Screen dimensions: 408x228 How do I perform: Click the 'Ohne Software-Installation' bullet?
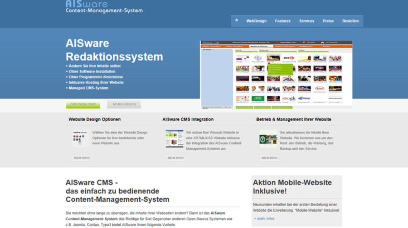point(91,71)
